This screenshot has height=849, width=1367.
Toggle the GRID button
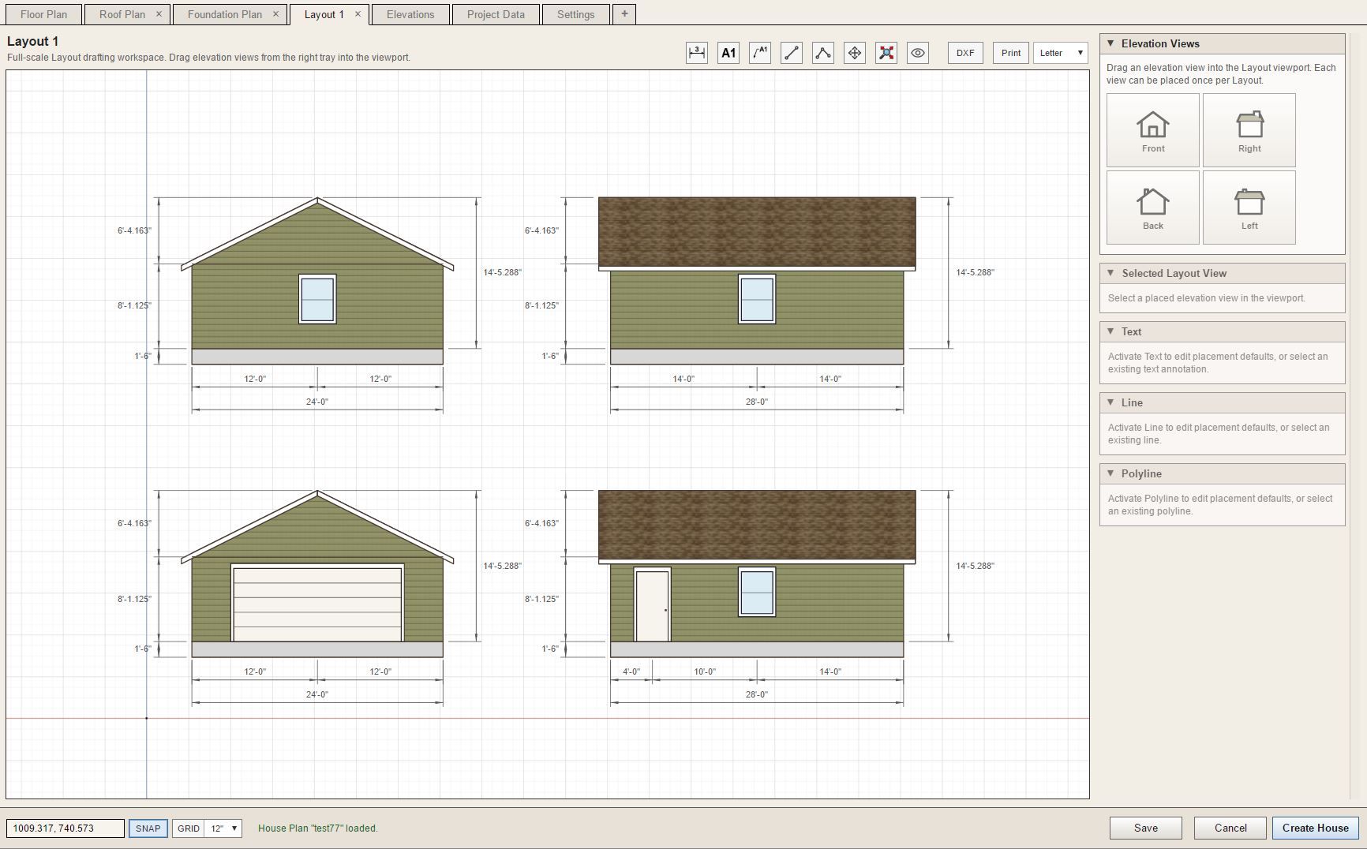[x=189, y=828]
